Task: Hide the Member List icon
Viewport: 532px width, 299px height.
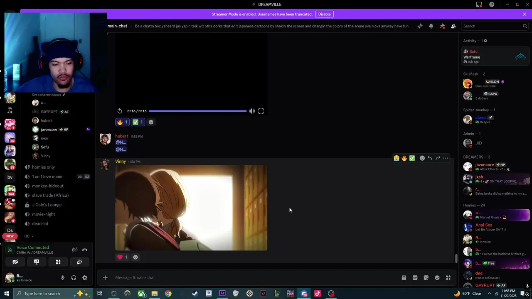Action: (x=453, y=26)
